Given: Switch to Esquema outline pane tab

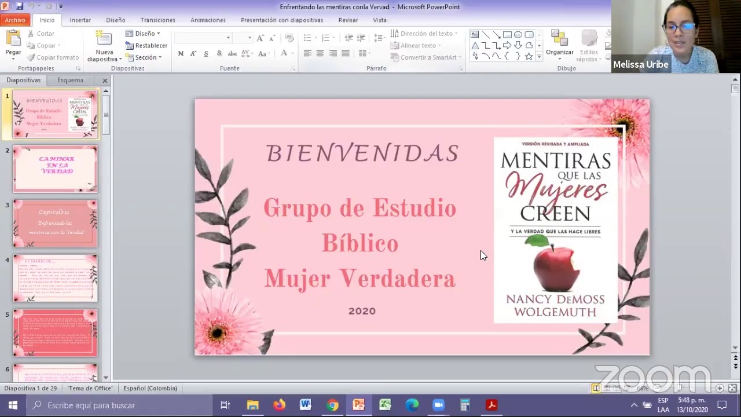Looking at the screenshot, I should [70, 80].
